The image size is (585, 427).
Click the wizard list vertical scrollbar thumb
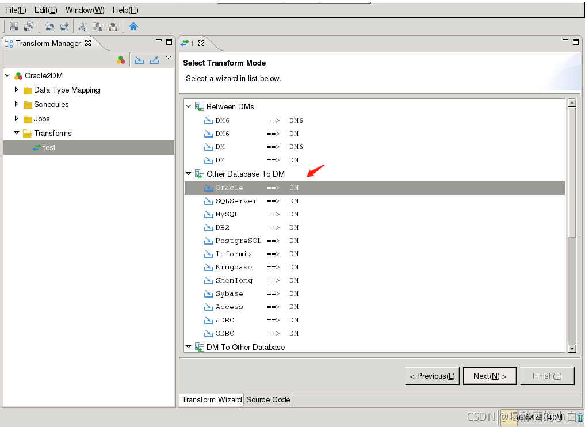tap(572, 172)
